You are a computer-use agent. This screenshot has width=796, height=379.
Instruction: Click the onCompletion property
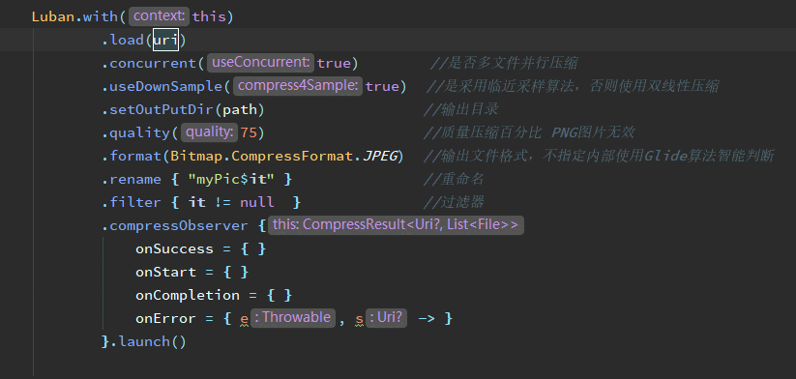click(x=188, y=295)
